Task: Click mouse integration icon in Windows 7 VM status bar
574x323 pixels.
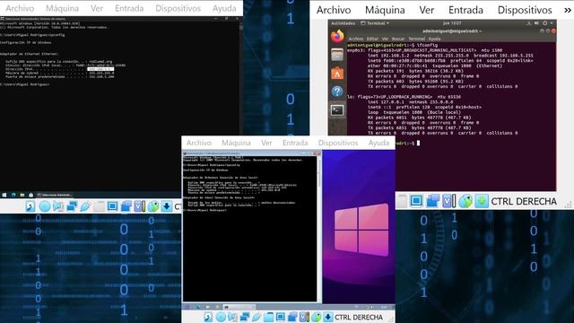Action: [x=317, y=317]
